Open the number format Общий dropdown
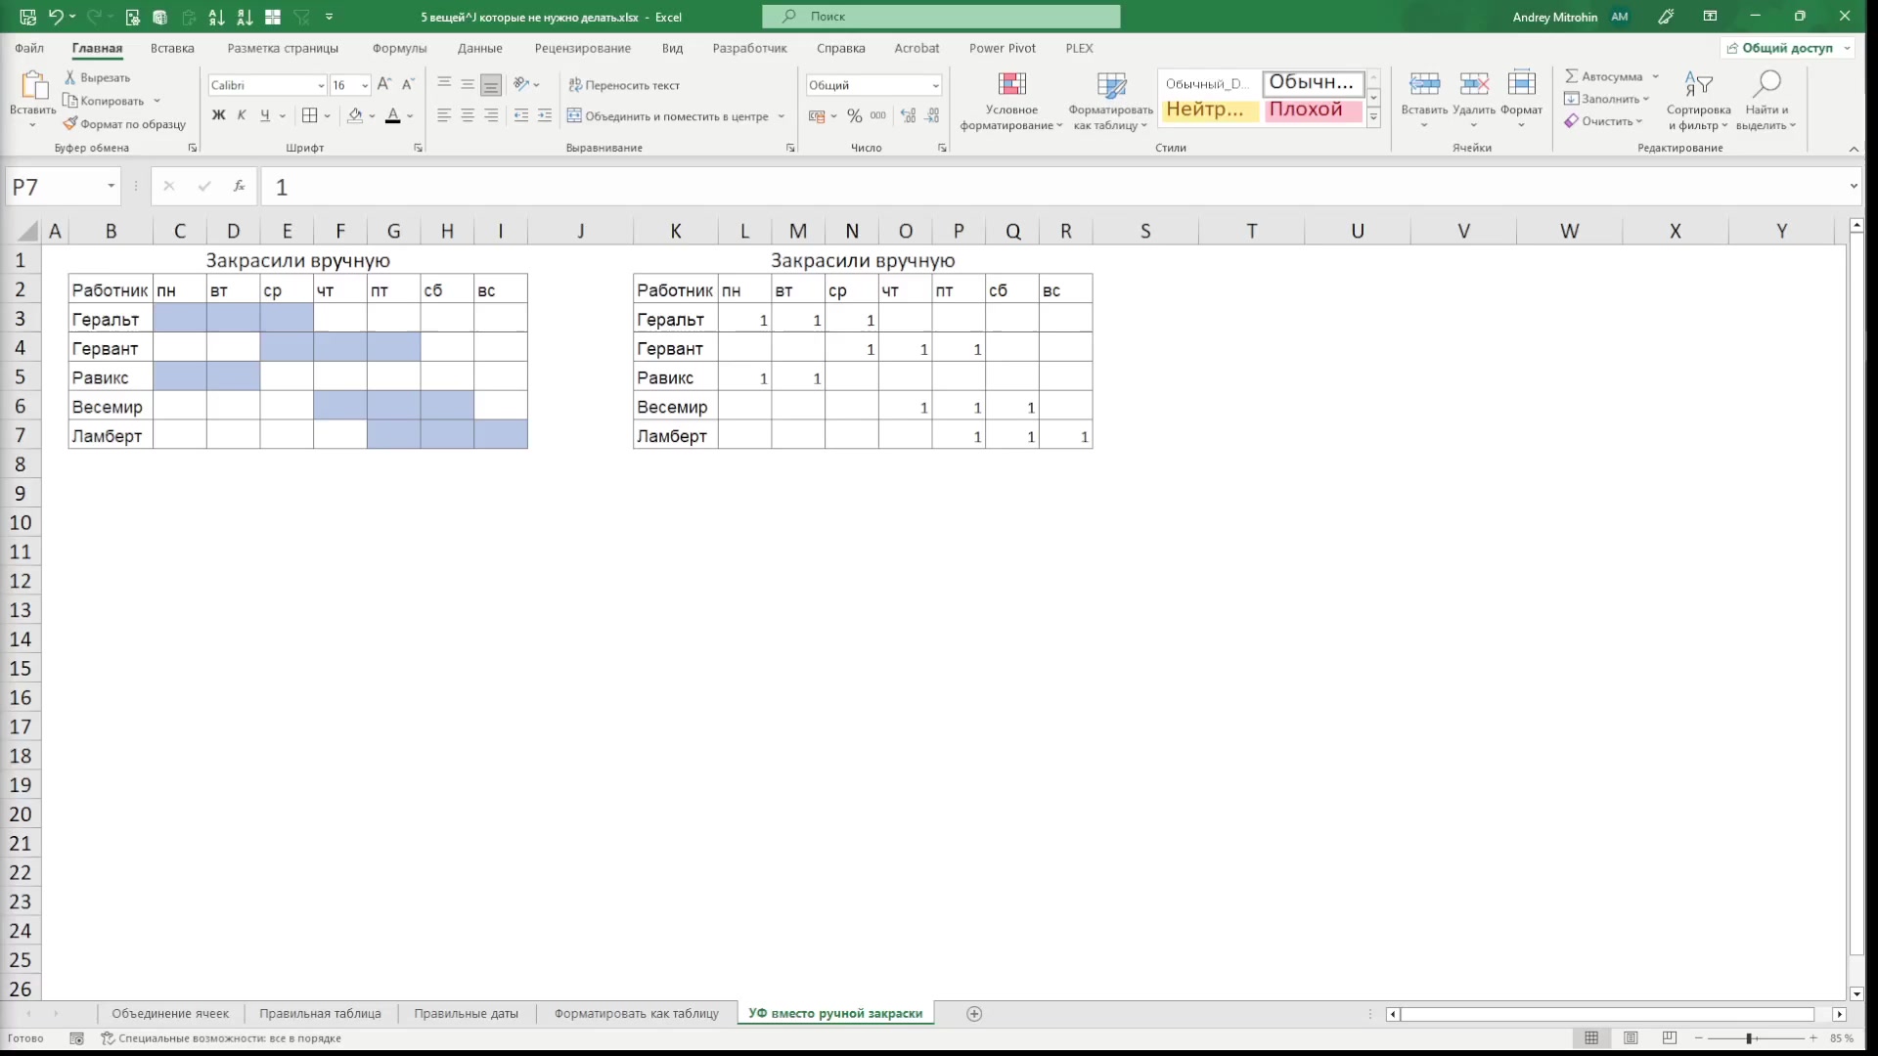 [x=935, y=85]
